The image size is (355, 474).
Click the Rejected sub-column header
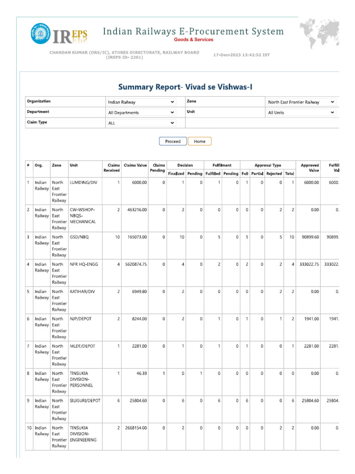click(x=274, y=174)
